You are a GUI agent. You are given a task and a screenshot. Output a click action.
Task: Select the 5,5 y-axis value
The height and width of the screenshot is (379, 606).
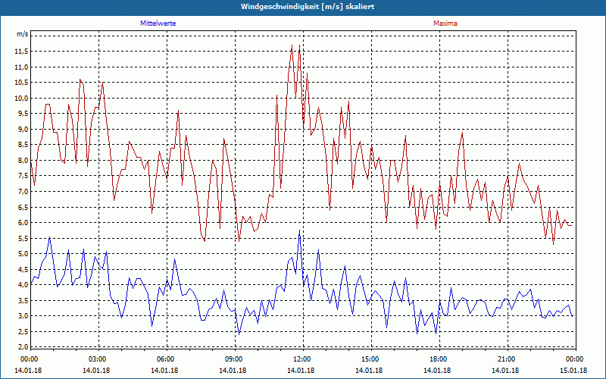point(23,239)
